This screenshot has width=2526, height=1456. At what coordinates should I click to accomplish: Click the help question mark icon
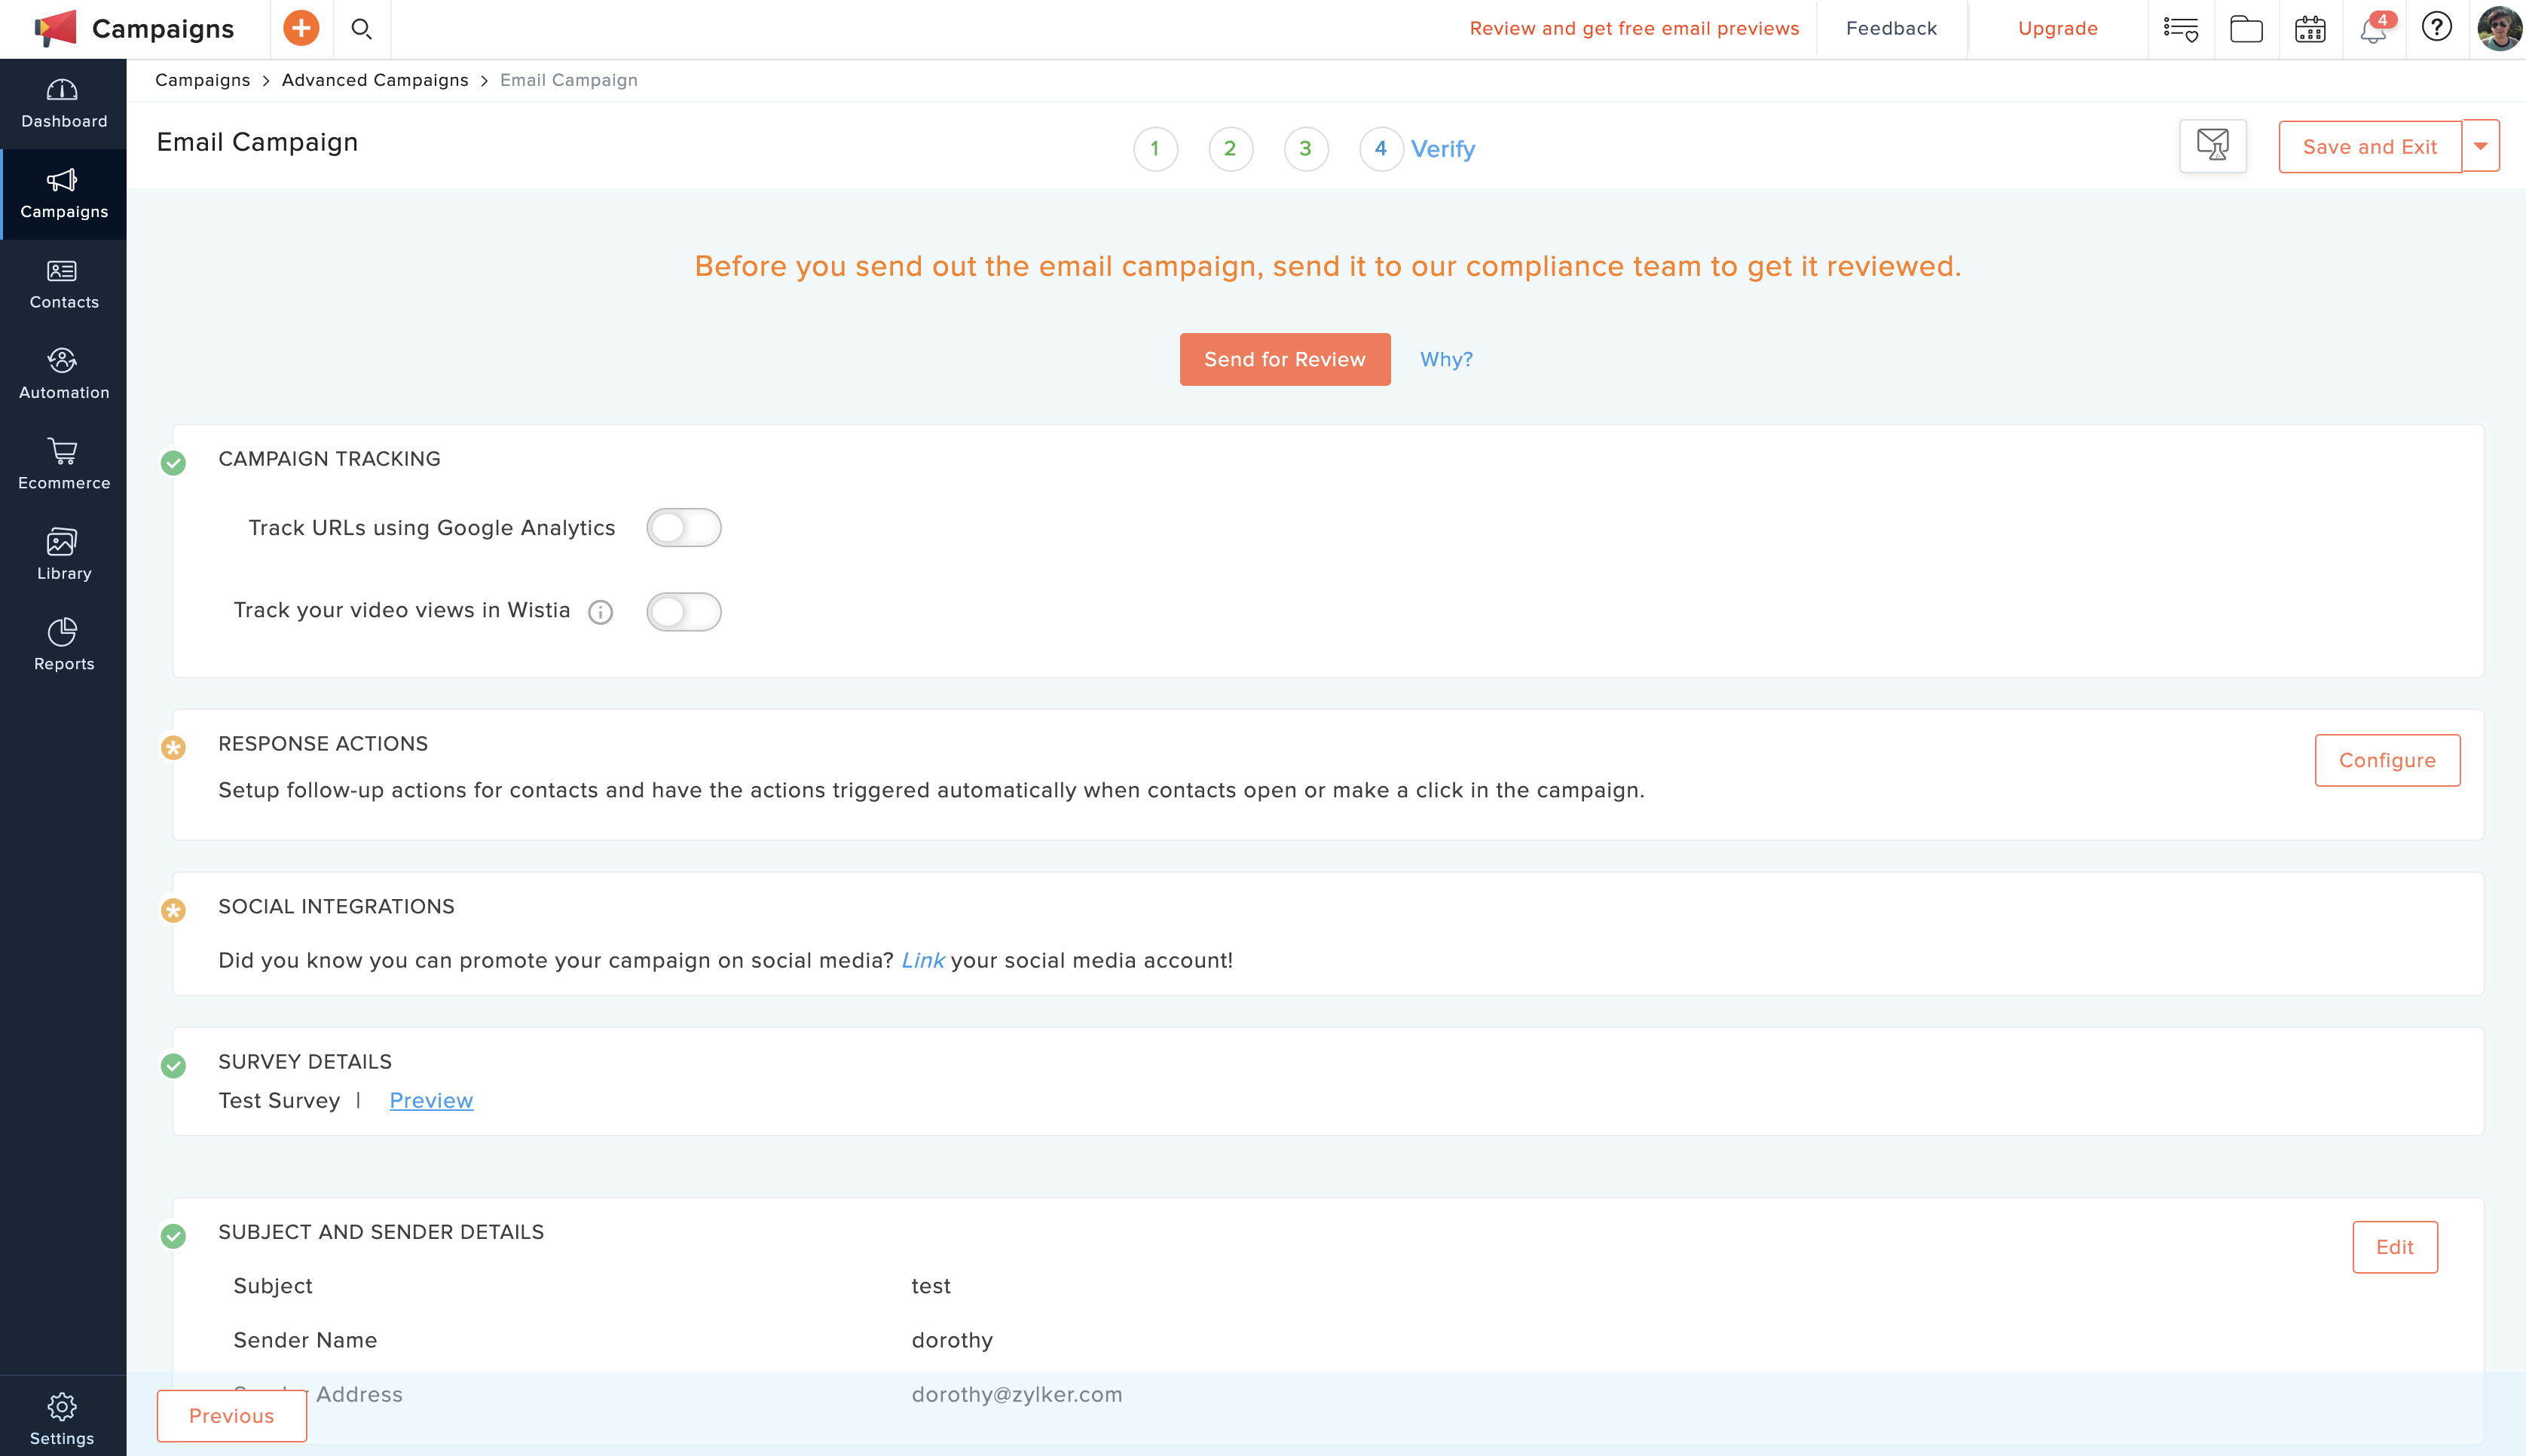2436,27
